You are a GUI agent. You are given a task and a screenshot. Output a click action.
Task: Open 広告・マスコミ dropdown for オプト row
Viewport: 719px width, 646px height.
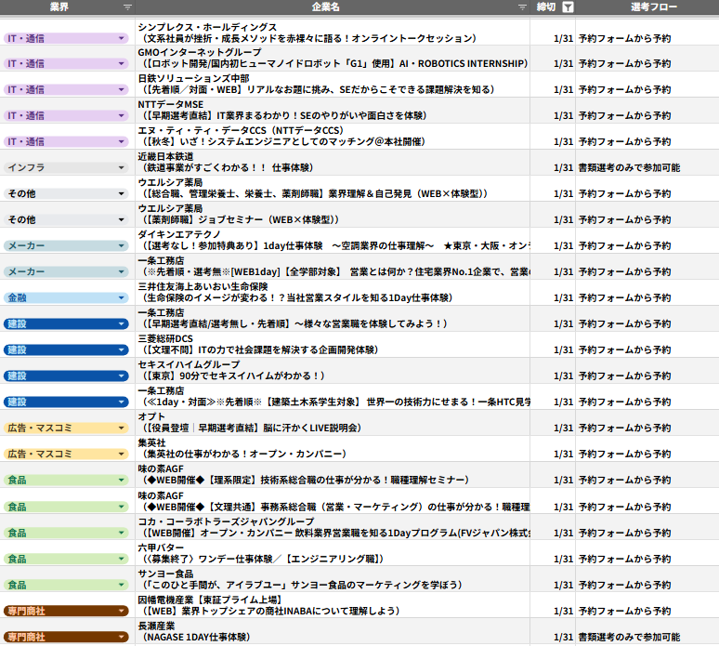pos(121,428)
